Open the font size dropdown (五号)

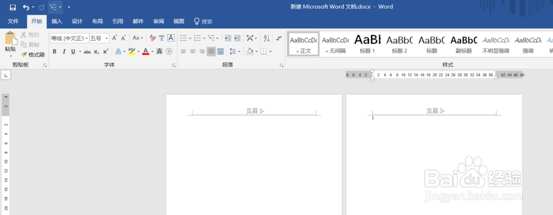click(x=107, y=38)
